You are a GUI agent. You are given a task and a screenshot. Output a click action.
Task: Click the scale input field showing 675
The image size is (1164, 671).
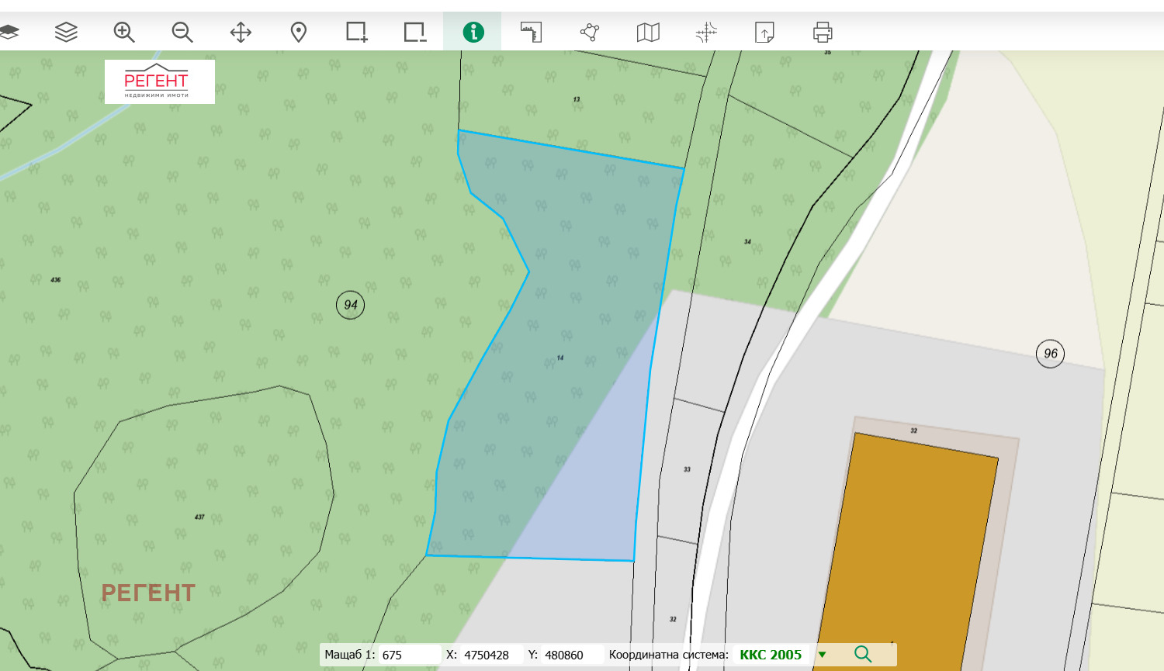[409, 655]
